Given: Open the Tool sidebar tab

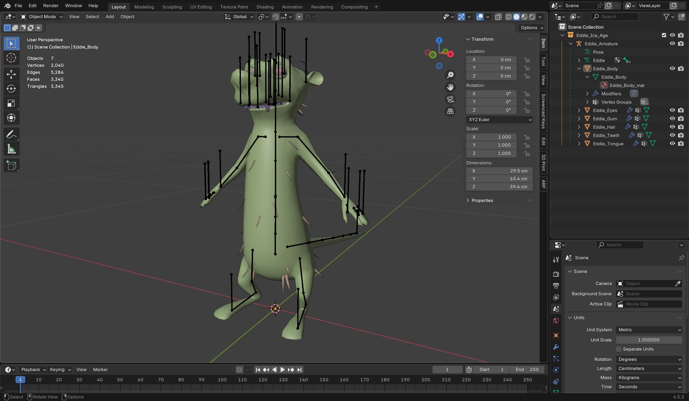Looking at the screenshot, I should [543, 61].
